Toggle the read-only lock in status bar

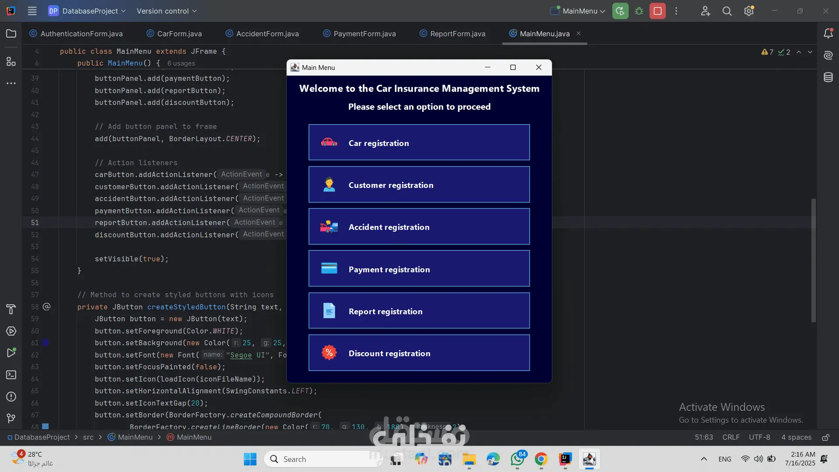point(825,437)
